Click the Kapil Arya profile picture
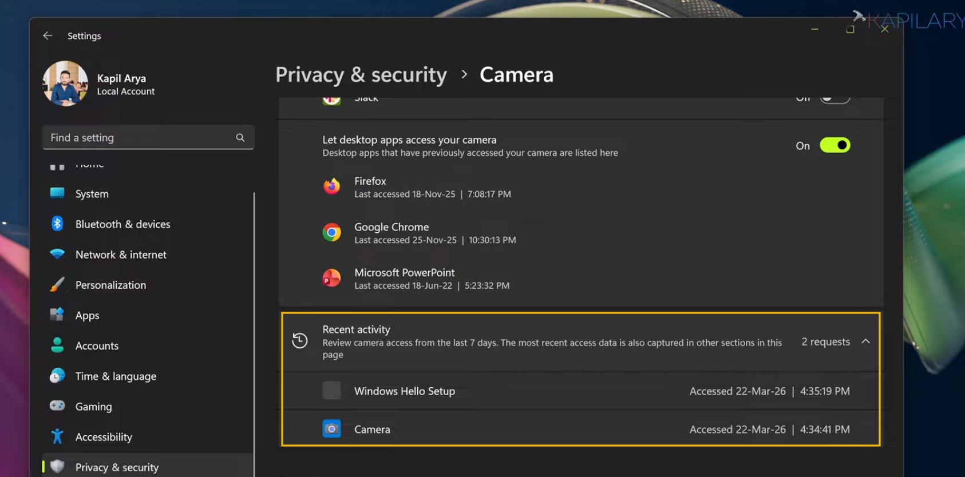Viewport: 965px width, 477px height. pyautogui.click(x=65, y=84)
